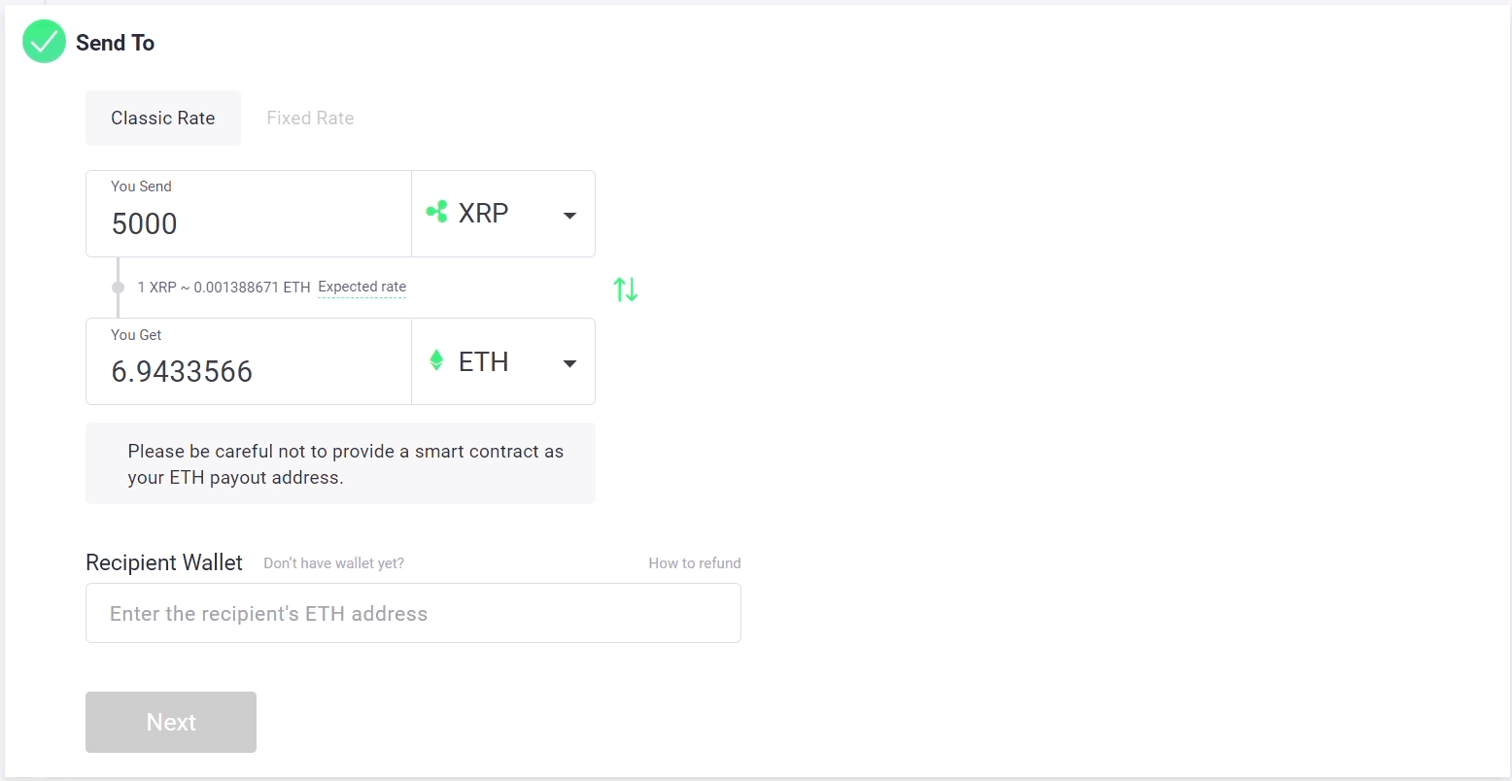Open How to refund link
The image size is (1512, 781).
click(x=695, y=563)
